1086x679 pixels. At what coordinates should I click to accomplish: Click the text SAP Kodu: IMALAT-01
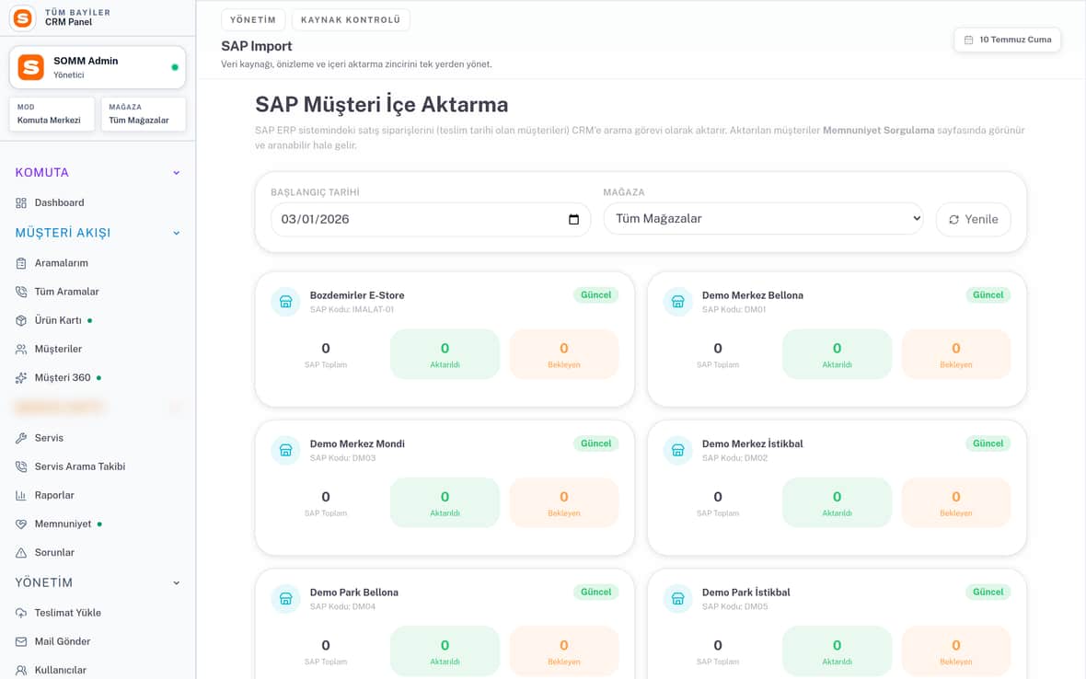coord(352,309)
